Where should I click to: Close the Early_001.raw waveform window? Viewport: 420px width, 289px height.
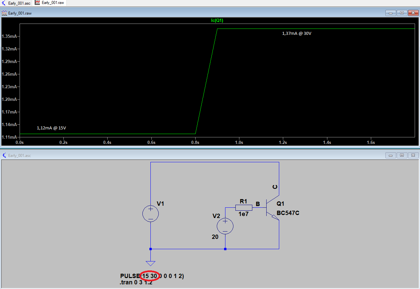tap(413, 13)
